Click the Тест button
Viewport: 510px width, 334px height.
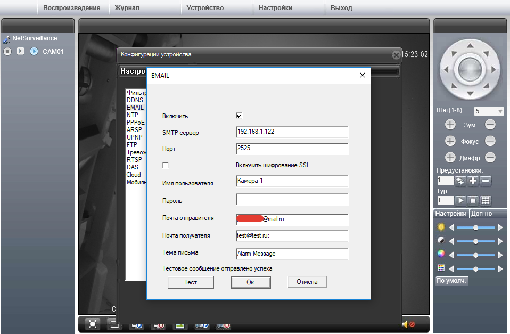coord(191,282)
